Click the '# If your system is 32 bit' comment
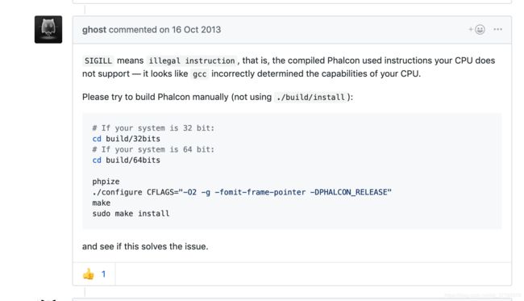524x301 pixels. coord(153,128)
